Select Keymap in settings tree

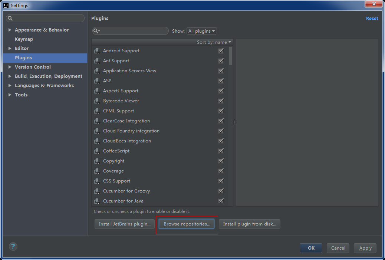tap(24, 39)
